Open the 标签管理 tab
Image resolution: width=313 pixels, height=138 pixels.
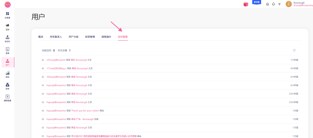coord(90,37)
